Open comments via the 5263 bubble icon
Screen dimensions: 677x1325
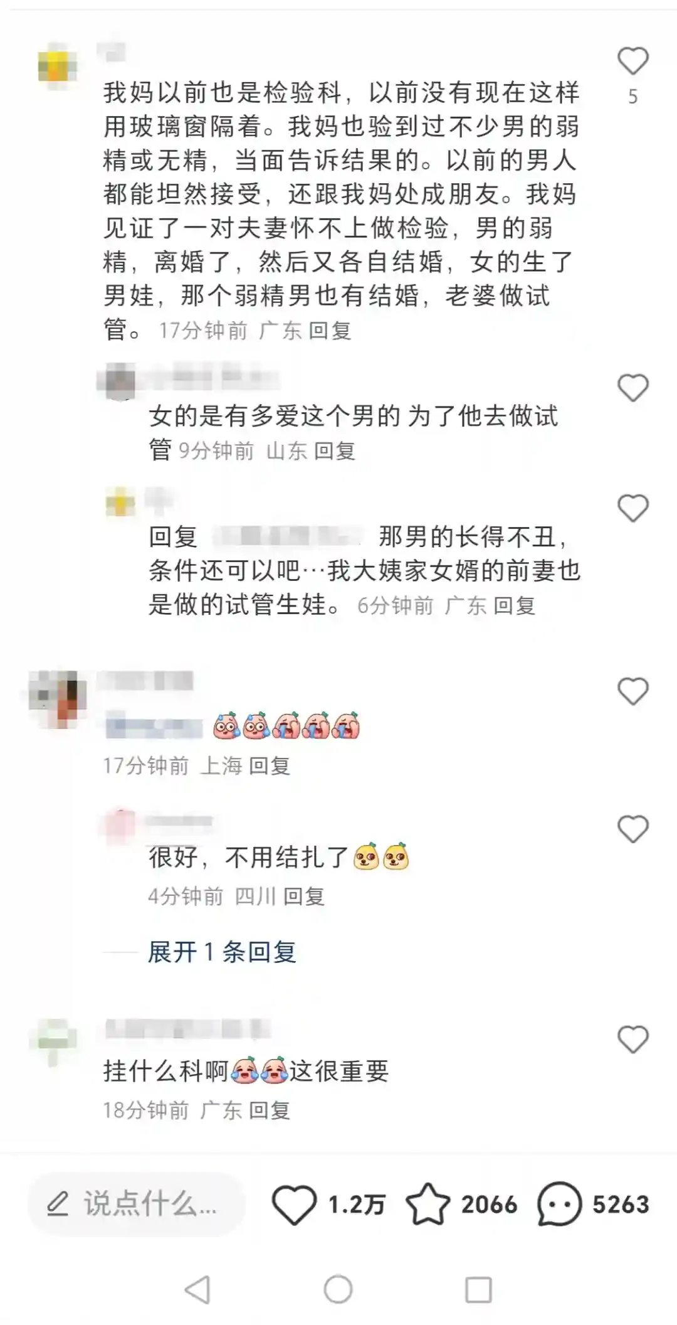559,1204
